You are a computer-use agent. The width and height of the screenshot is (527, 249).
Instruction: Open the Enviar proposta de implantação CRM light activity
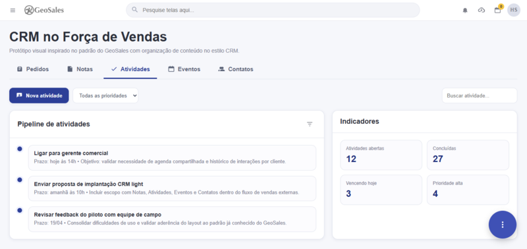point(172,188)
